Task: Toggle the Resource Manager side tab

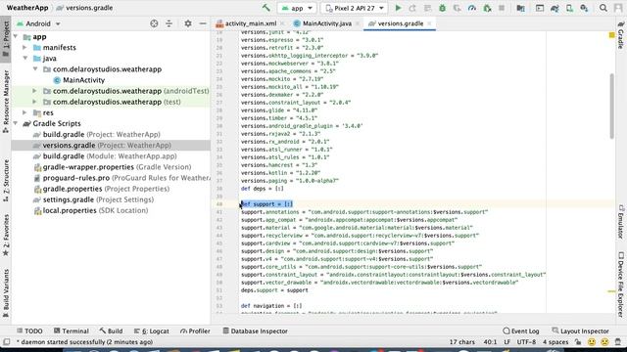Action: click(x=6, y=102)
